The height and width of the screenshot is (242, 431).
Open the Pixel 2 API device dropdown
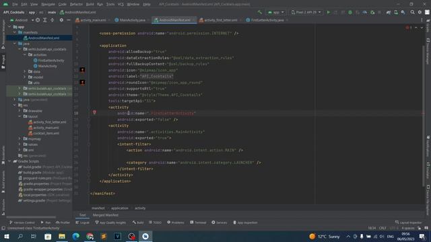point(306,12)
